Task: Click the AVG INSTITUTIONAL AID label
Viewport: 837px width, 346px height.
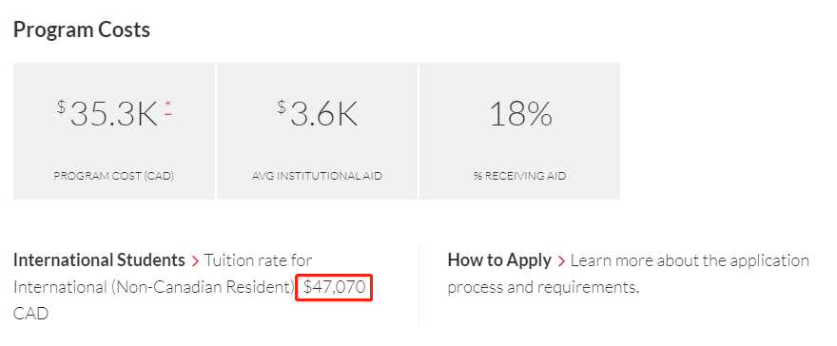Action: (x=317, y=176)
